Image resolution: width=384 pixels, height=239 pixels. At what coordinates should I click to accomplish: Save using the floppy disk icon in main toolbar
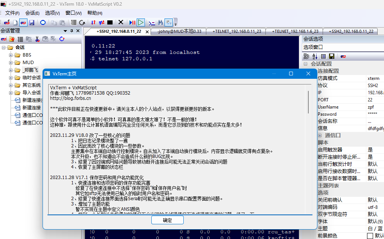pos(32,23)
